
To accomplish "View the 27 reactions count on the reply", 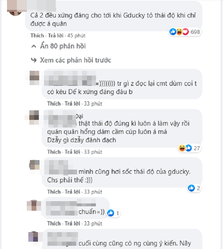I will (197, 148).
